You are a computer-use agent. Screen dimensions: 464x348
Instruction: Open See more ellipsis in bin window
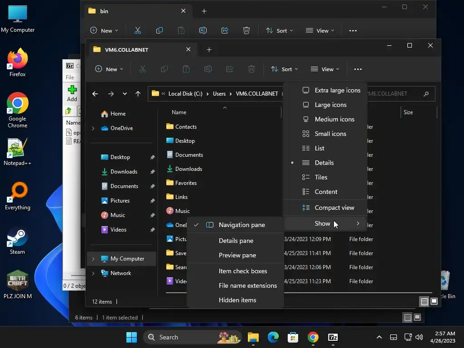pos(353,30)
